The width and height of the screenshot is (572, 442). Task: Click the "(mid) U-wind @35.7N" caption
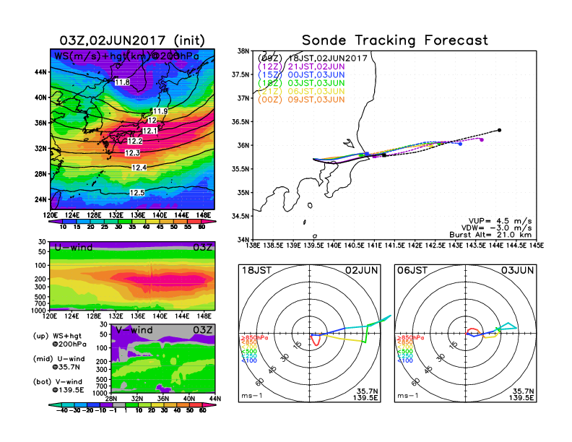58,363
